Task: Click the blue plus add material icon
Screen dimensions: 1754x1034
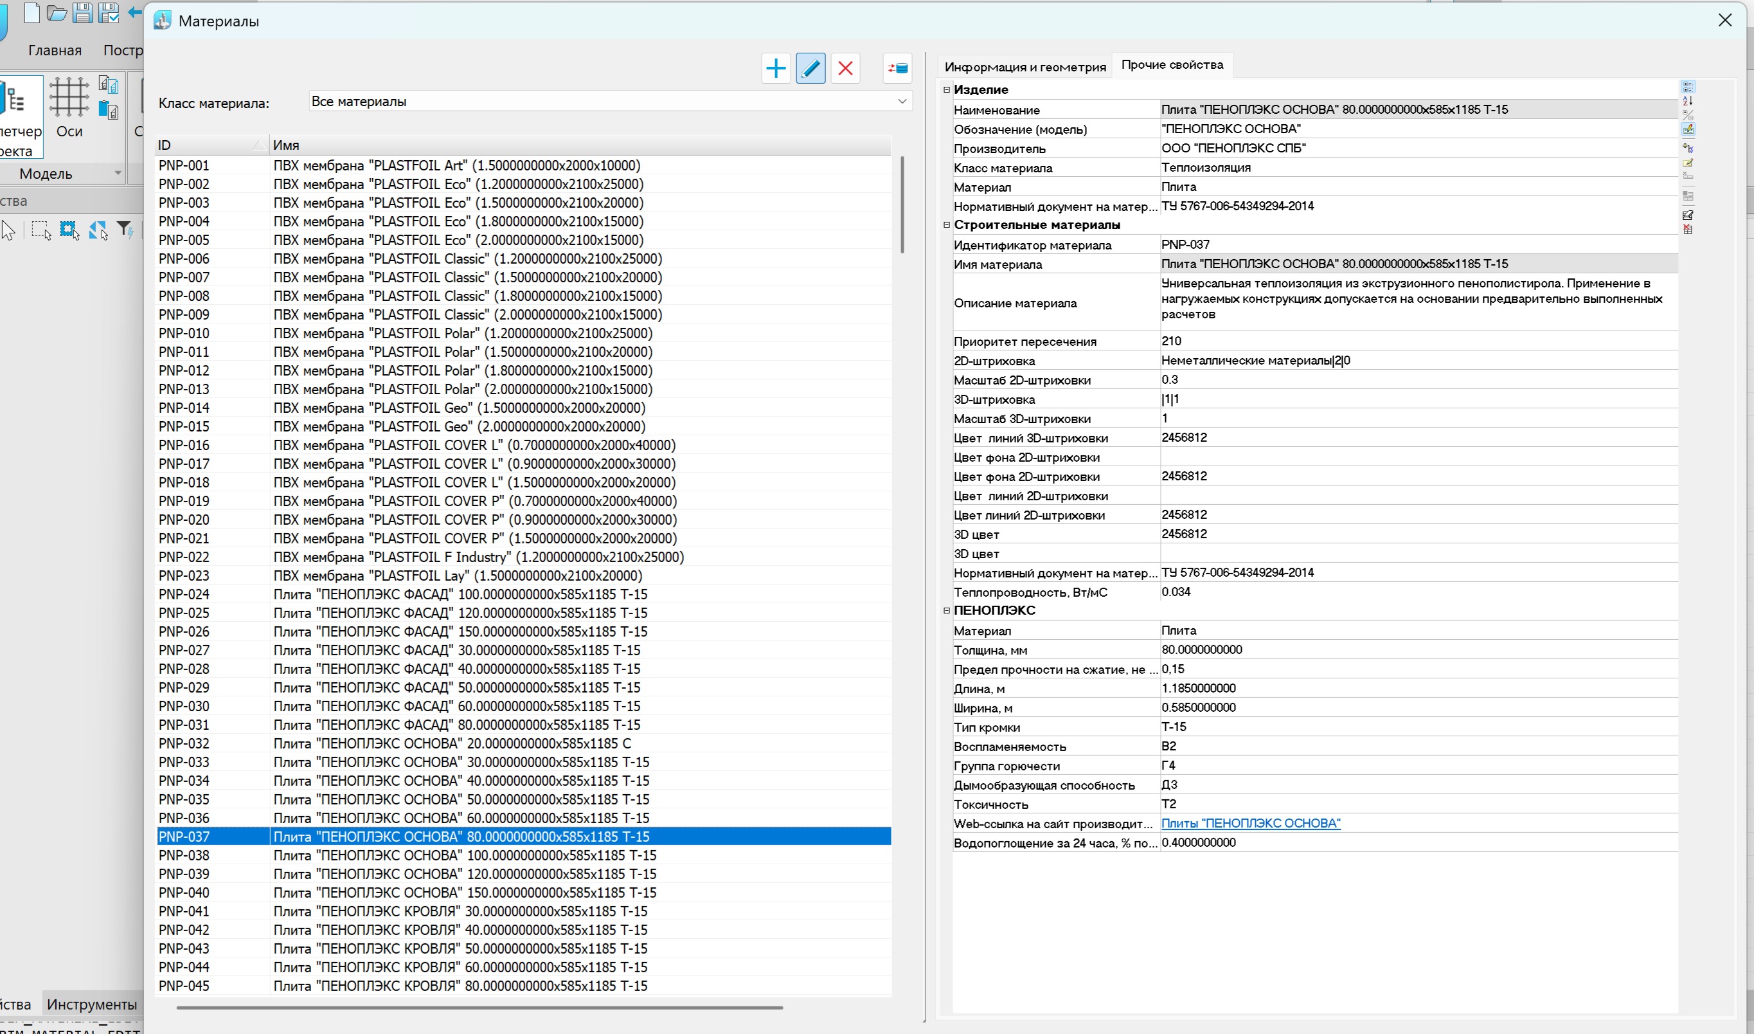Action: [x=776, y=68]
